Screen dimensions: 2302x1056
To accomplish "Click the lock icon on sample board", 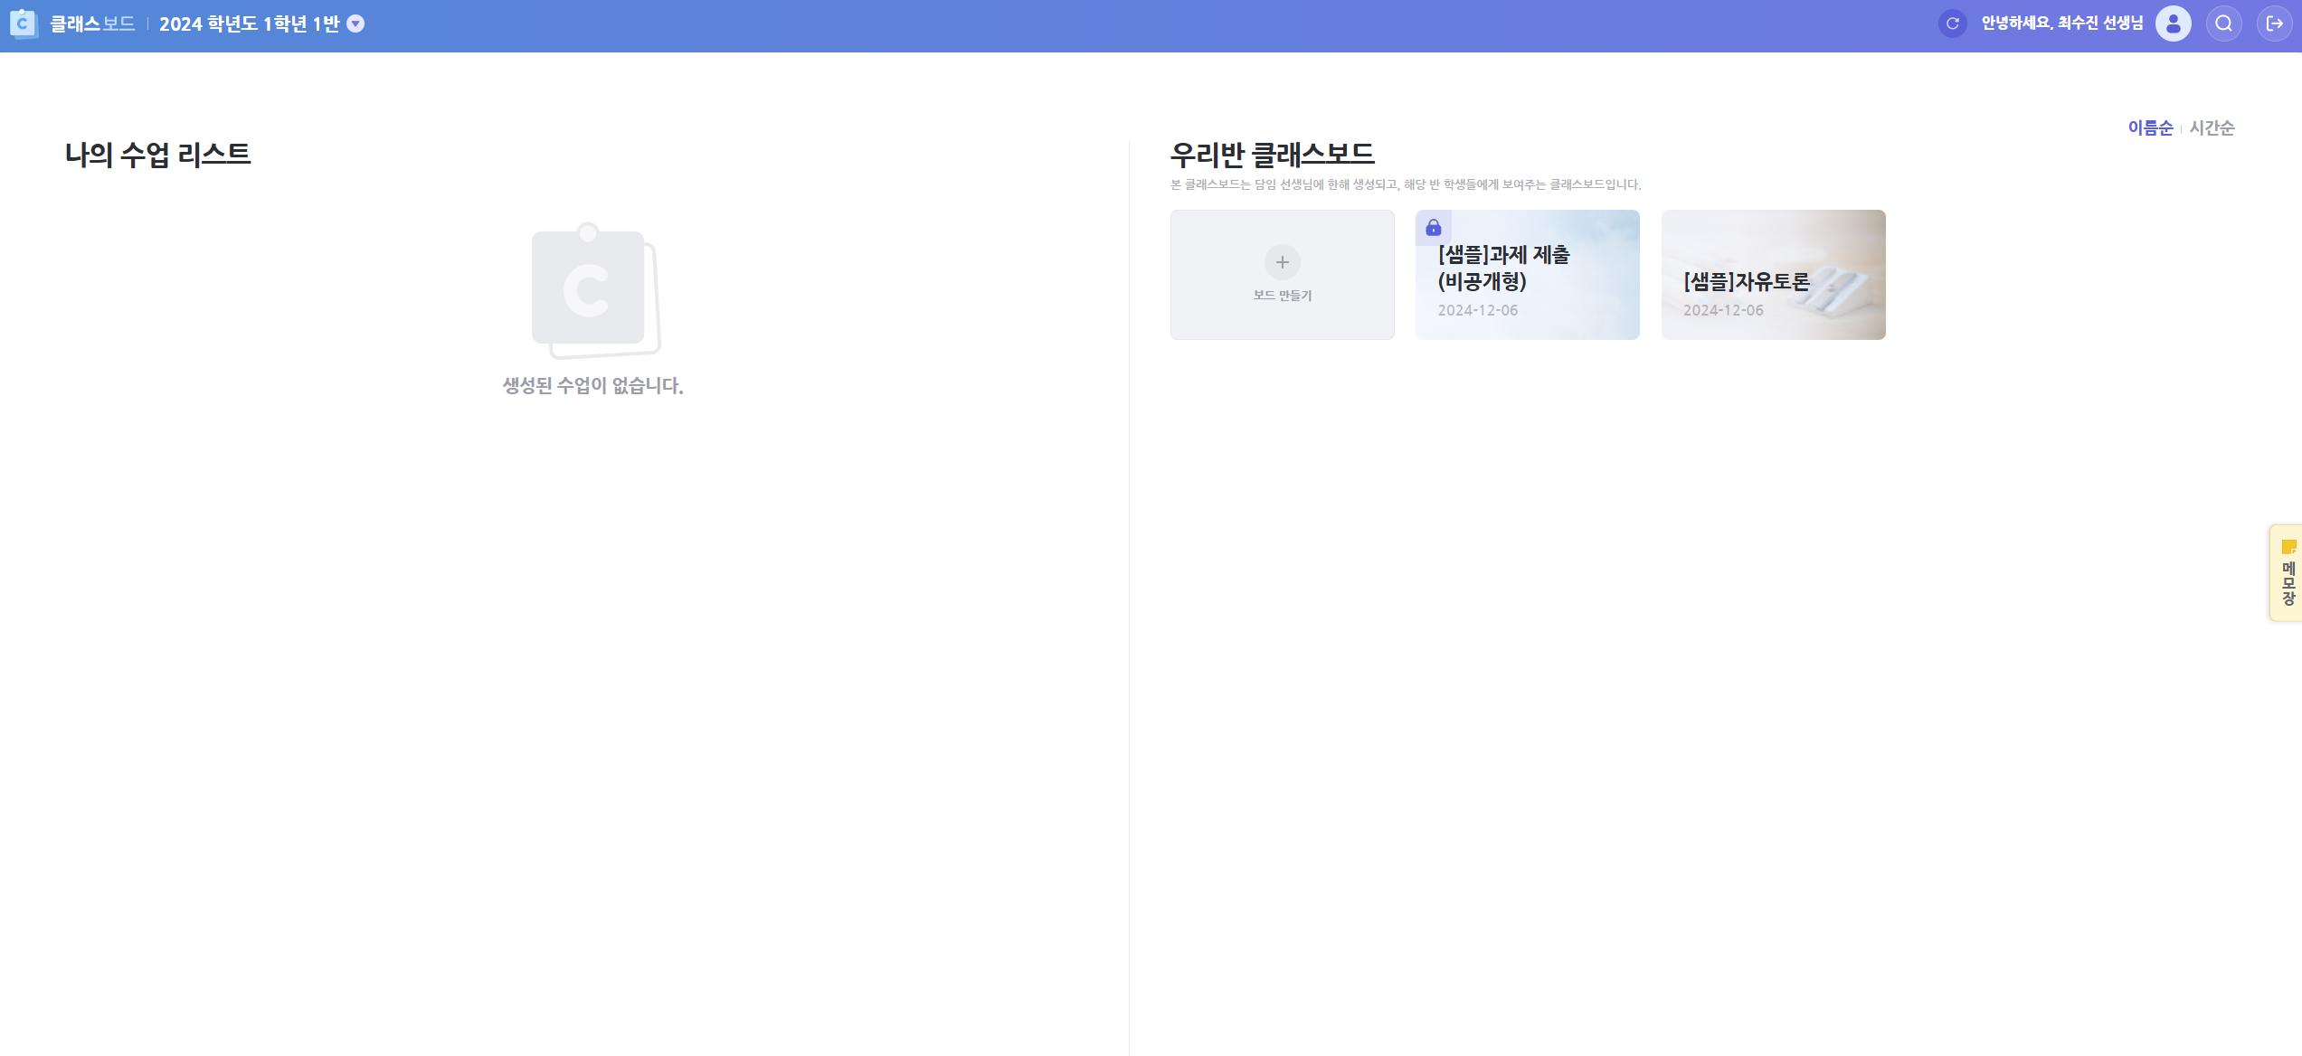I will 1433,227.
